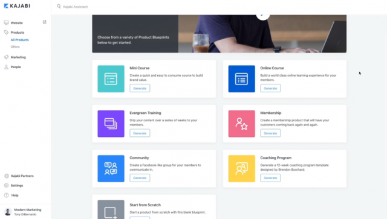Select All Products in sidebar
This screenshot has width=387, height=219.
[19, 40]
